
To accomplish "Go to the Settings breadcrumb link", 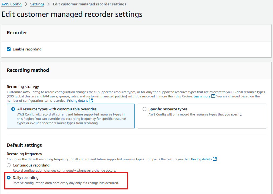I will [x=37, y=4].
